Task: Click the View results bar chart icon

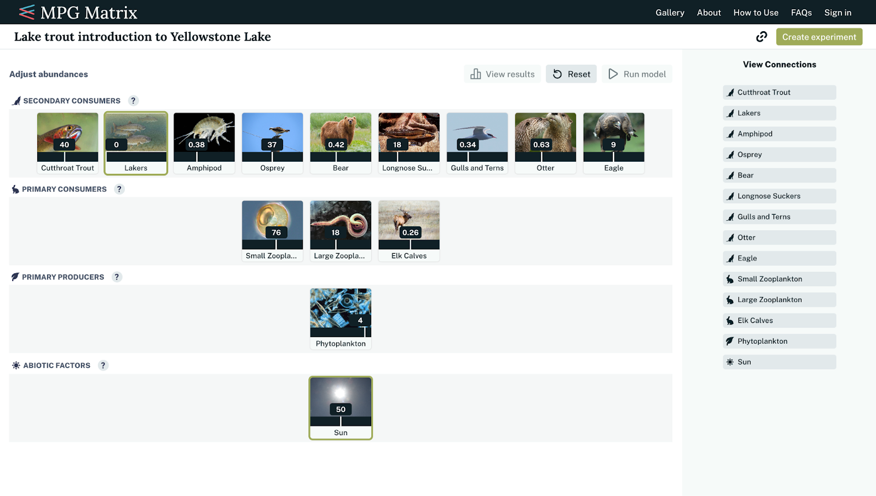Action: 476,74
